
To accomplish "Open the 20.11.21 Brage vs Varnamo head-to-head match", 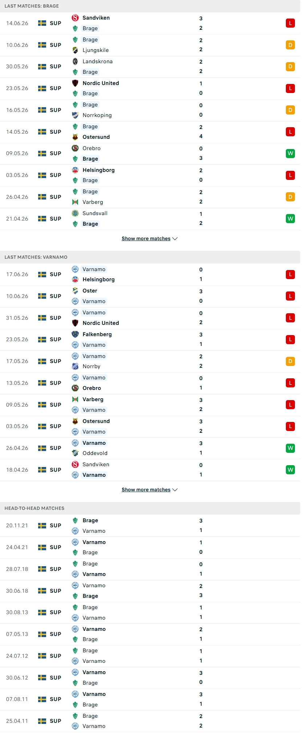I will [150, 525].
